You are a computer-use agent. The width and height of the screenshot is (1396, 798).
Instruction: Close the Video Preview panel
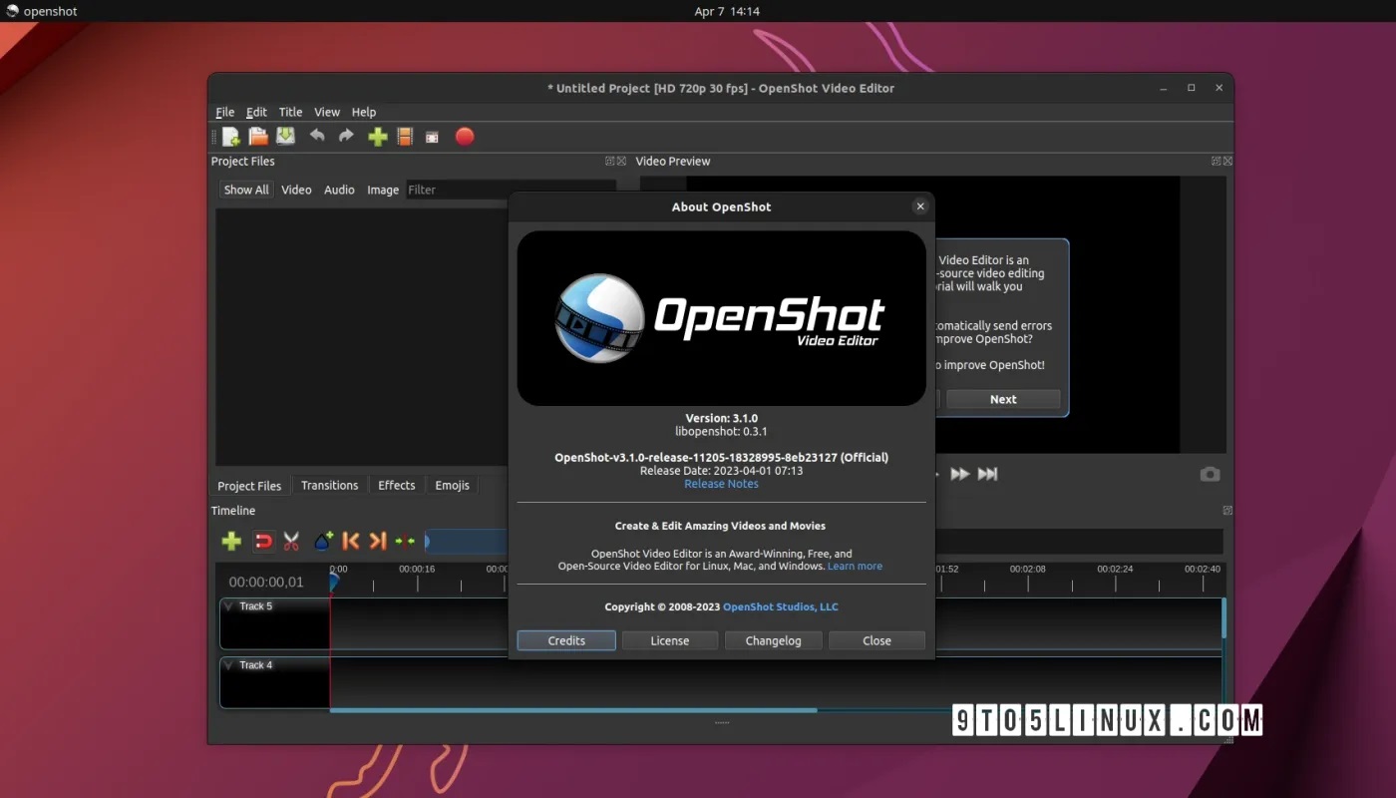tap(1227, 161)
